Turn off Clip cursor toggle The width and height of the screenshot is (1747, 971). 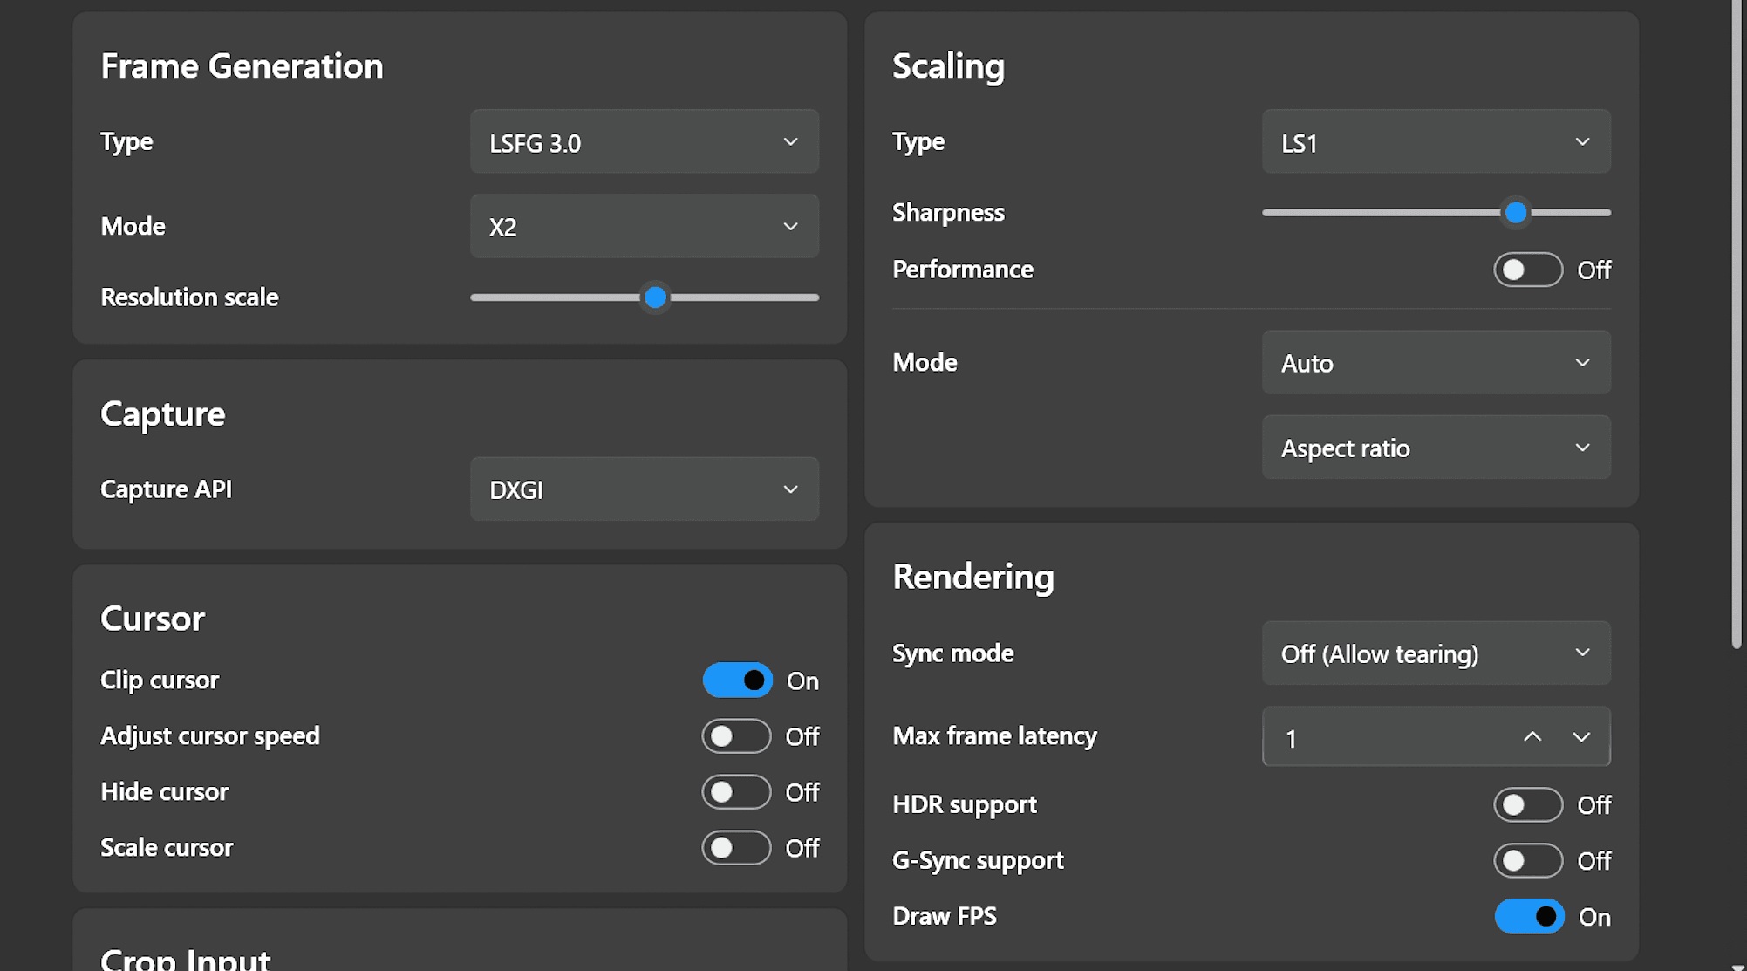737,680
